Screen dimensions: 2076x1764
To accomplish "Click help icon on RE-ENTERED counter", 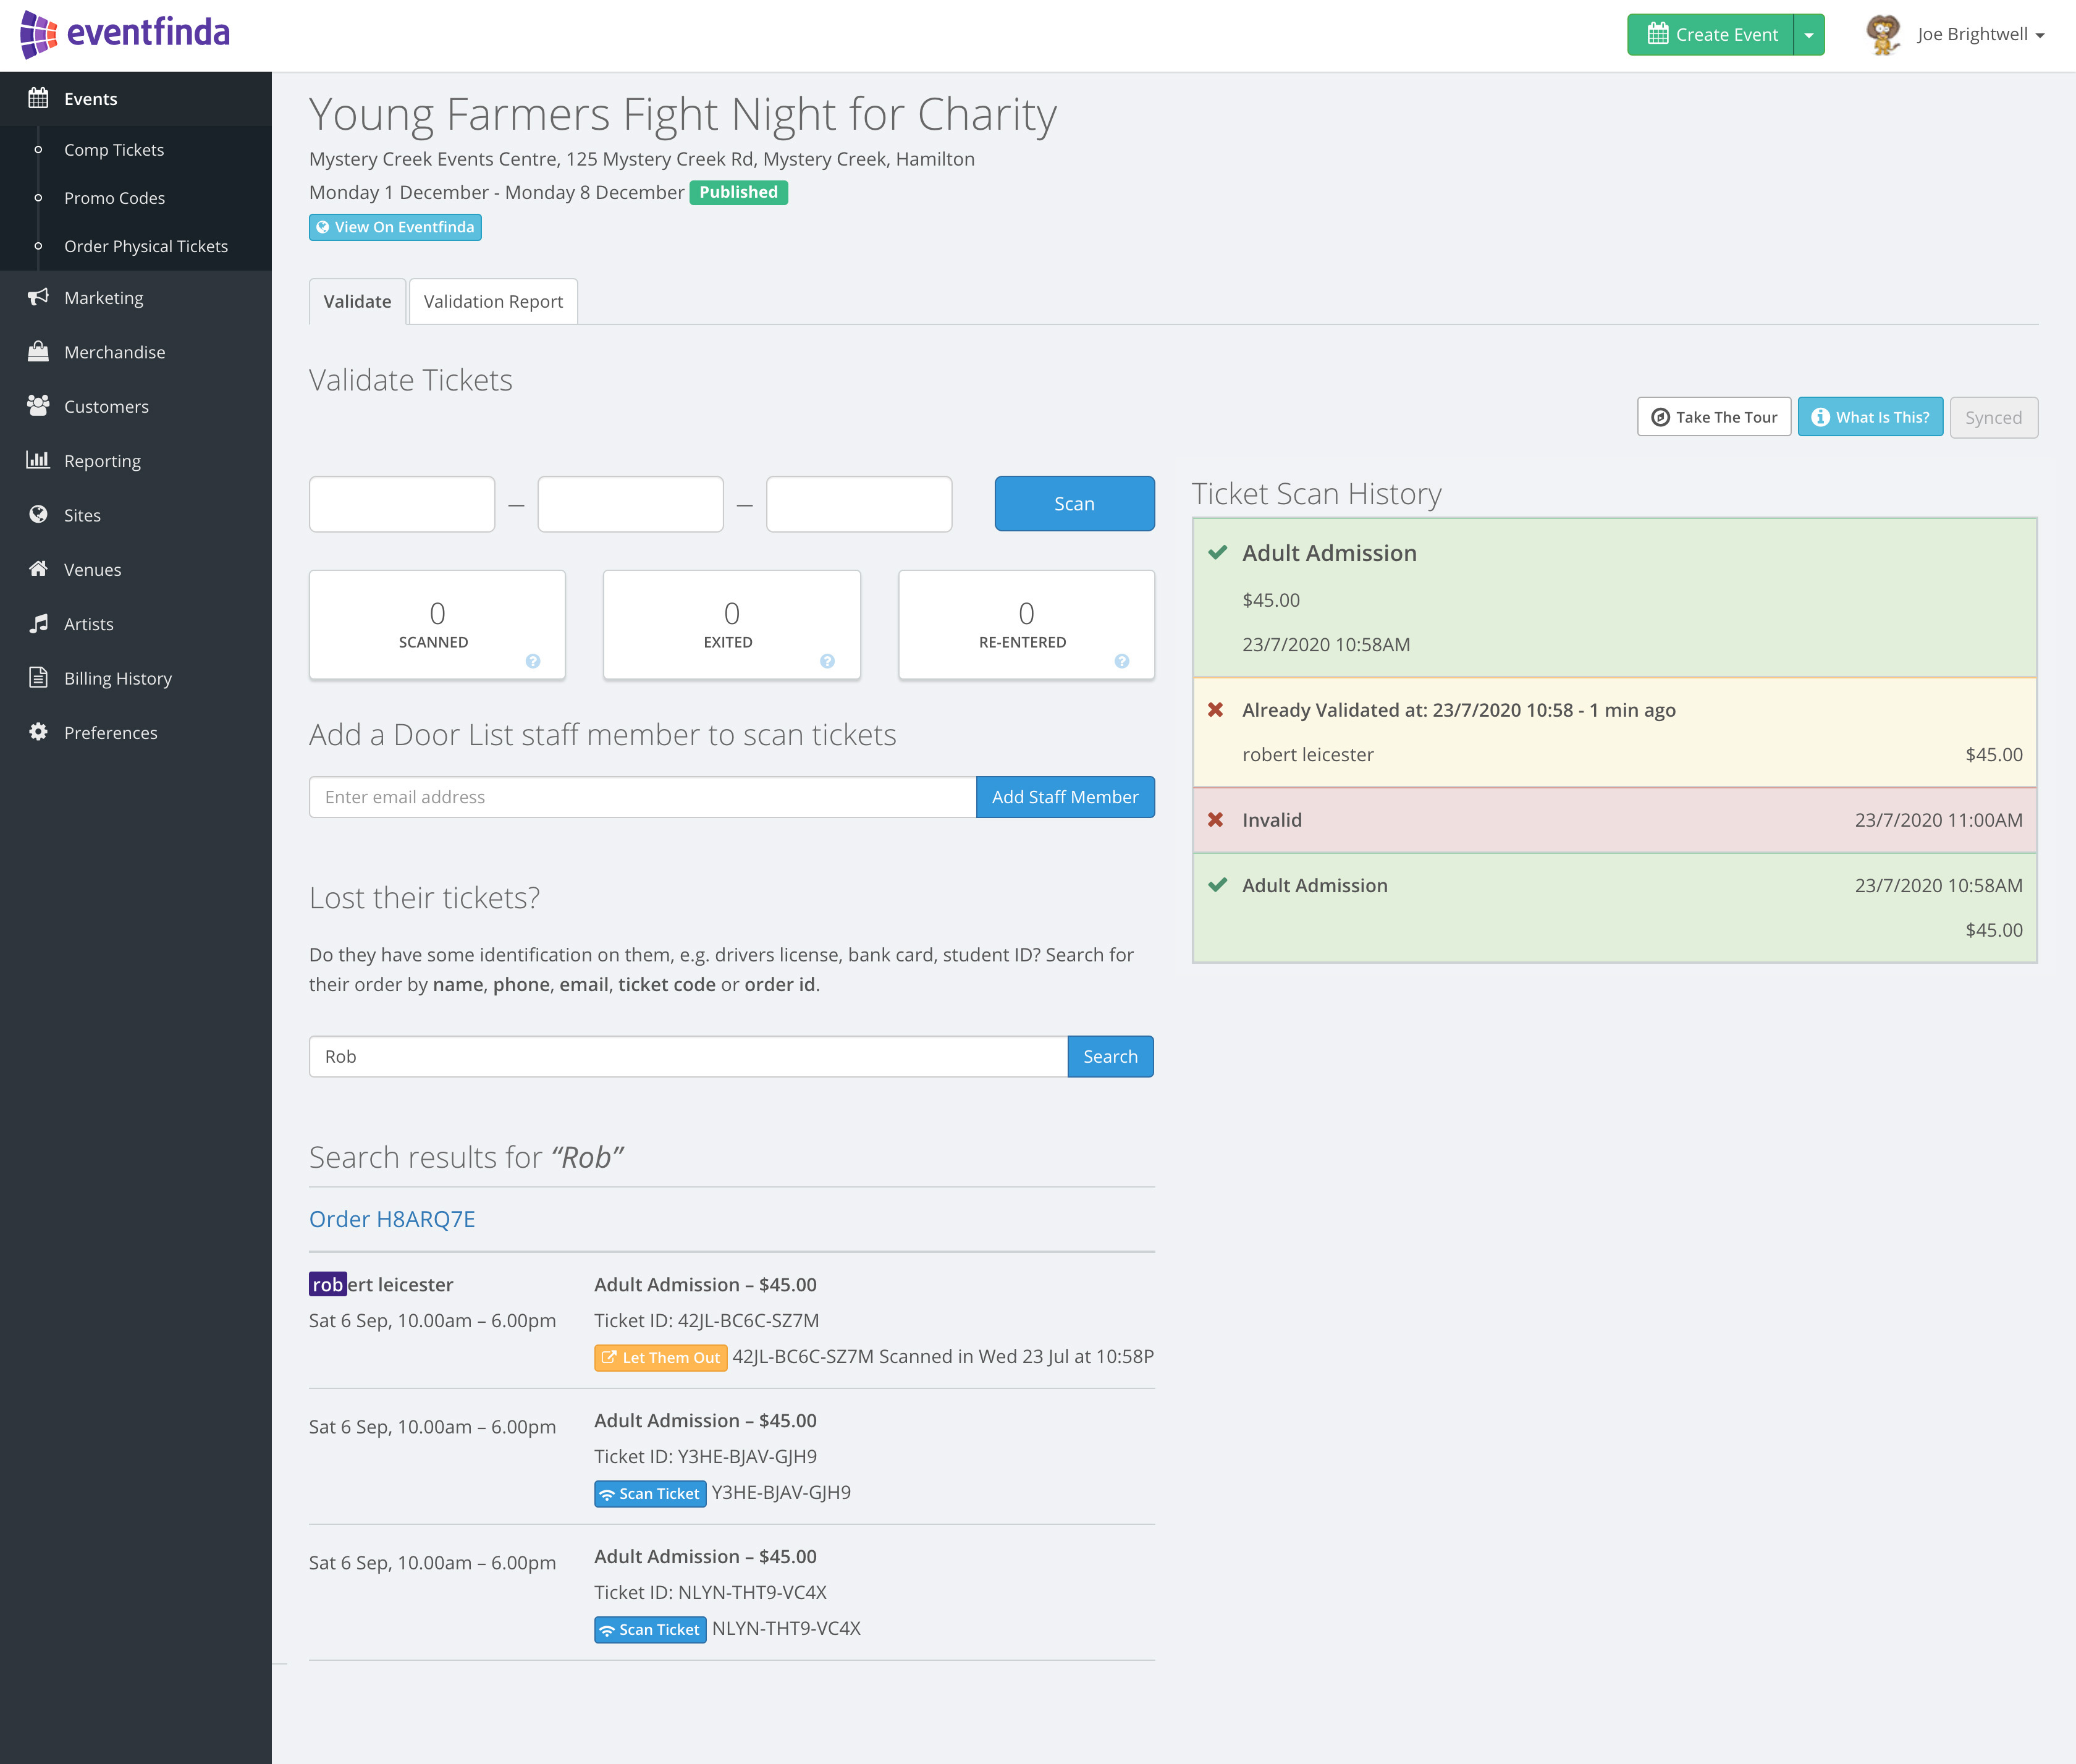I will tap(1122, 661).
